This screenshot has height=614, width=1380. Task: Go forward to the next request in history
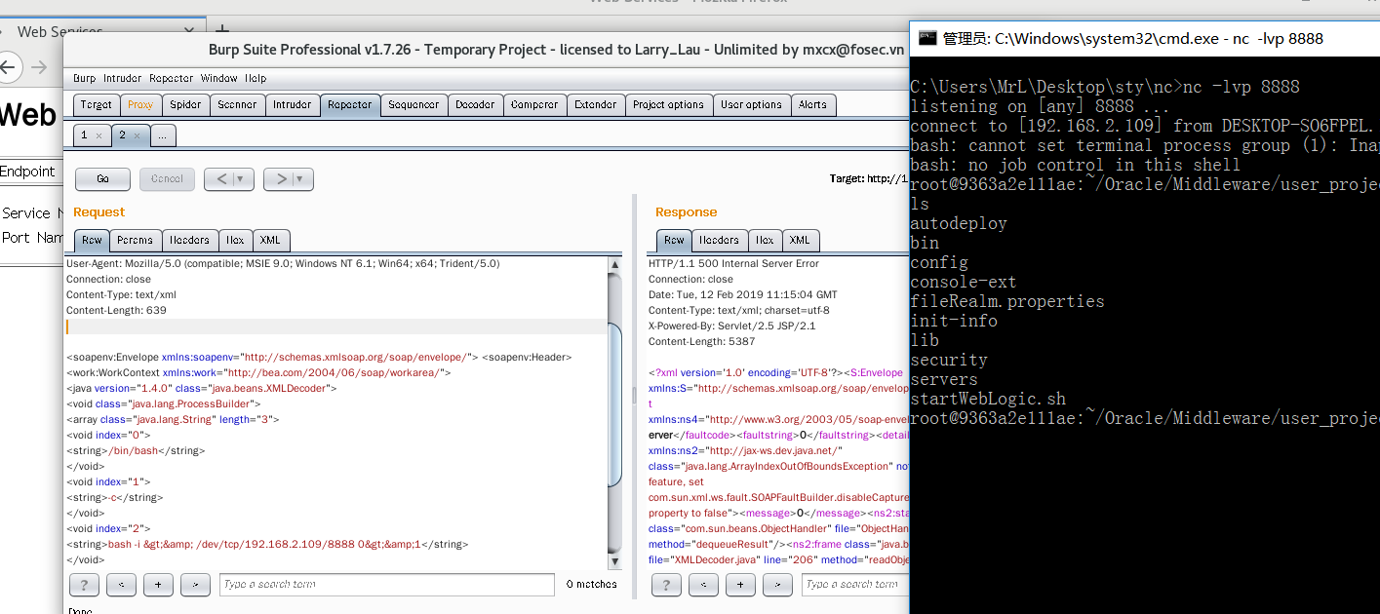(x=281, y=178)
